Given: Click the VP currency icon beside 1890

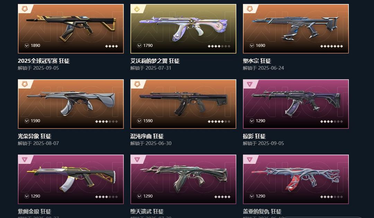Looking at the screenshot, I should coord(27,46).
